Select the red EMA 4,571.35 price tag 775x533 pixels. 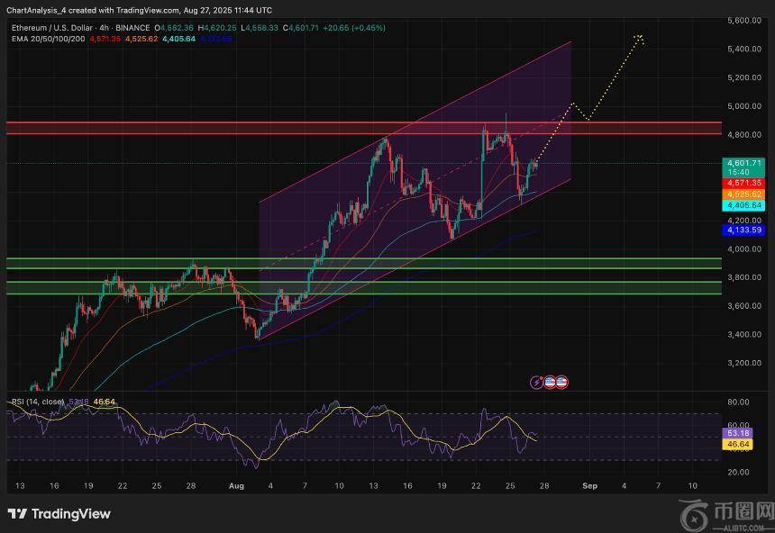tap(743, 183)
